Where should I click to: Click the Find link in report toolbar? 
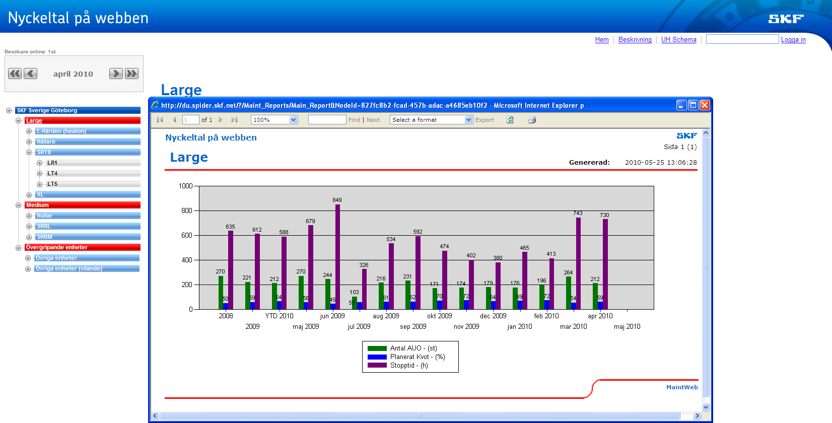(x=354, y=120)
